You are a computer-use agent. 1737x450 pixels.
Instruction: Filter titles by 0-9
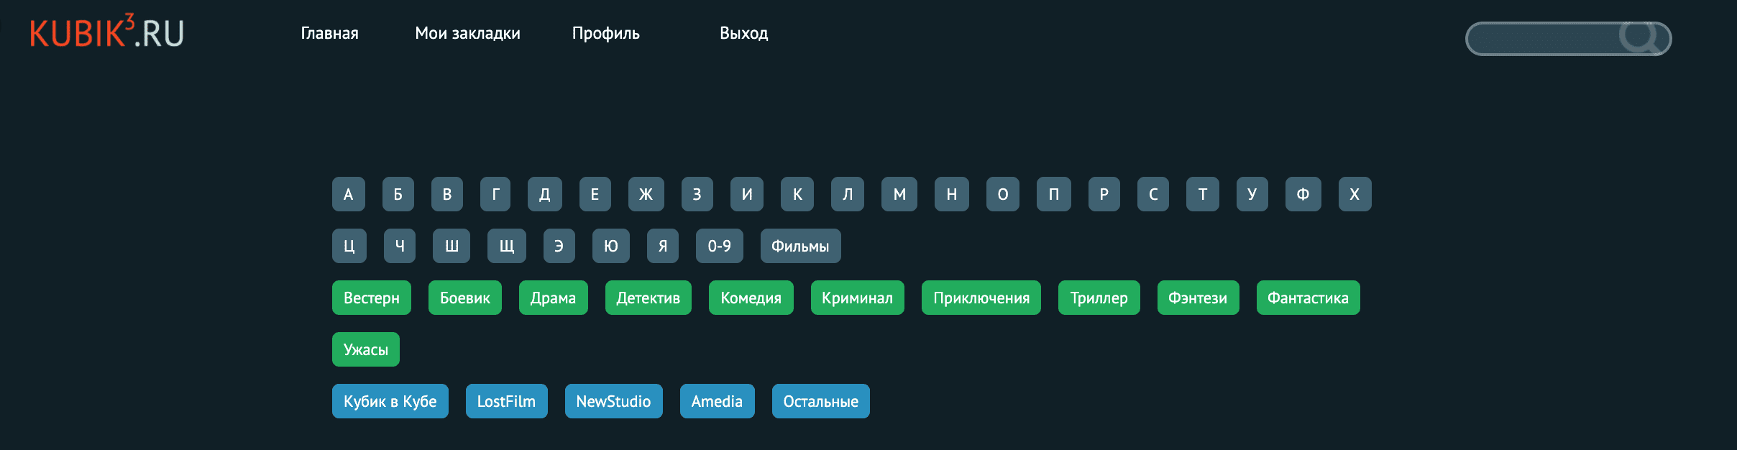pos(719,246)
